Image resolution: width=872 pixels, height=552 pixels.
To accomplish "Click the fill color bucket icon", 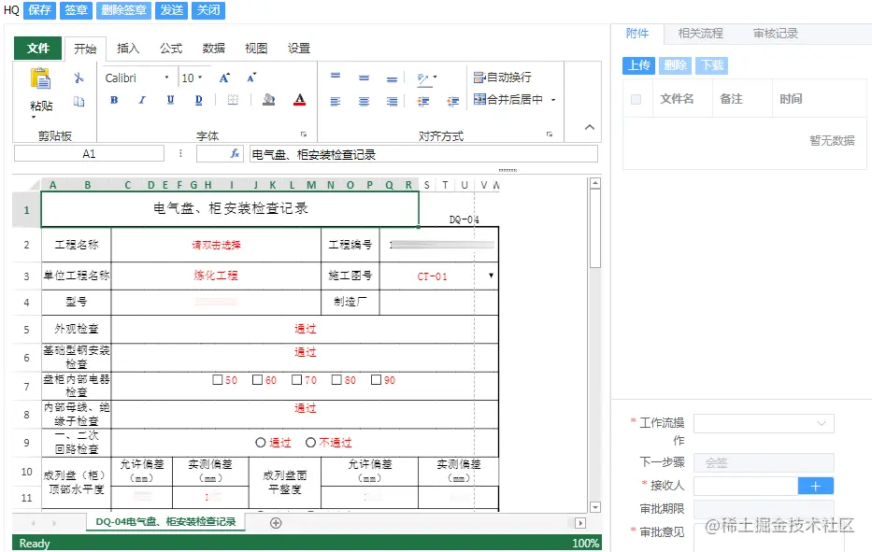I will point(268,100).
